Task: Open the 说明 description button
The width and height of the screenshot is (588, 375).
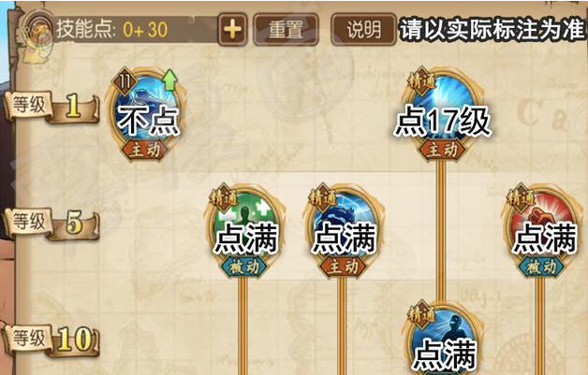Action: 363,30
